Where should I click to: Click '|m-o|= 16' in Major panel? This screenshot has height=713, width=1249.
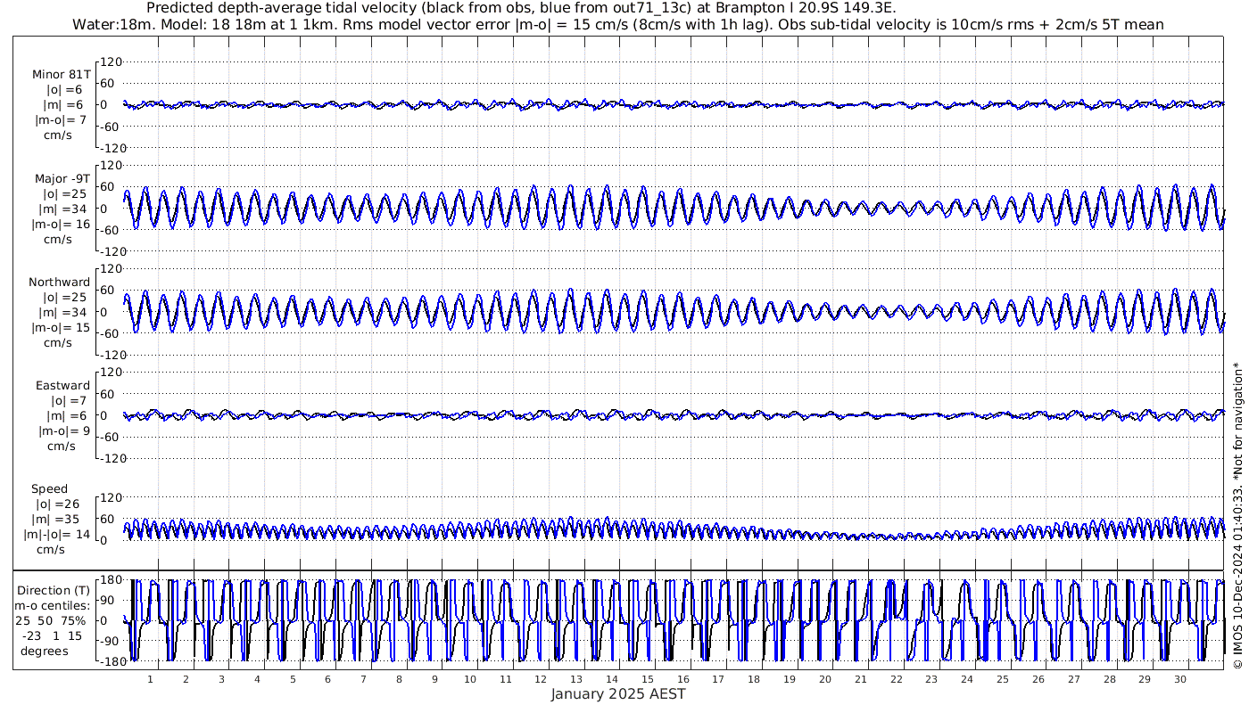click(61, 224)
